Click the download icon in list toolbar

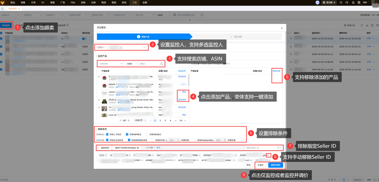(x=367, y=25)
